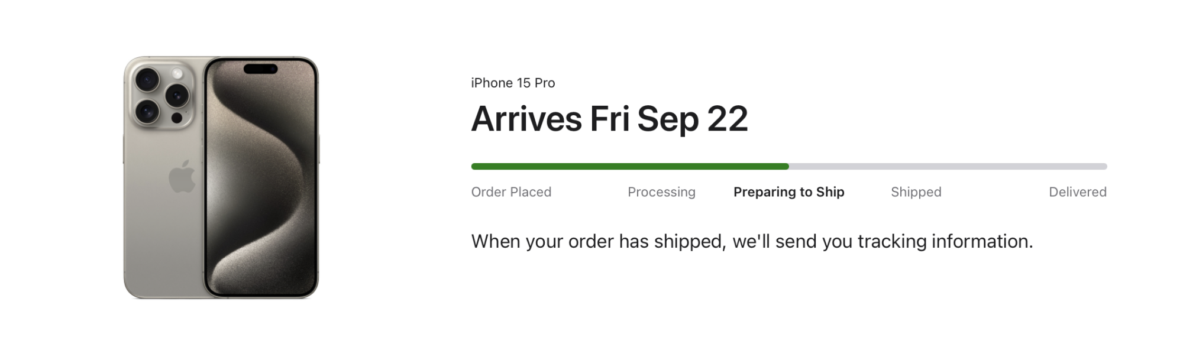
Task: Click the iPhone's front display wallpaper
Action: coord(261,189)
